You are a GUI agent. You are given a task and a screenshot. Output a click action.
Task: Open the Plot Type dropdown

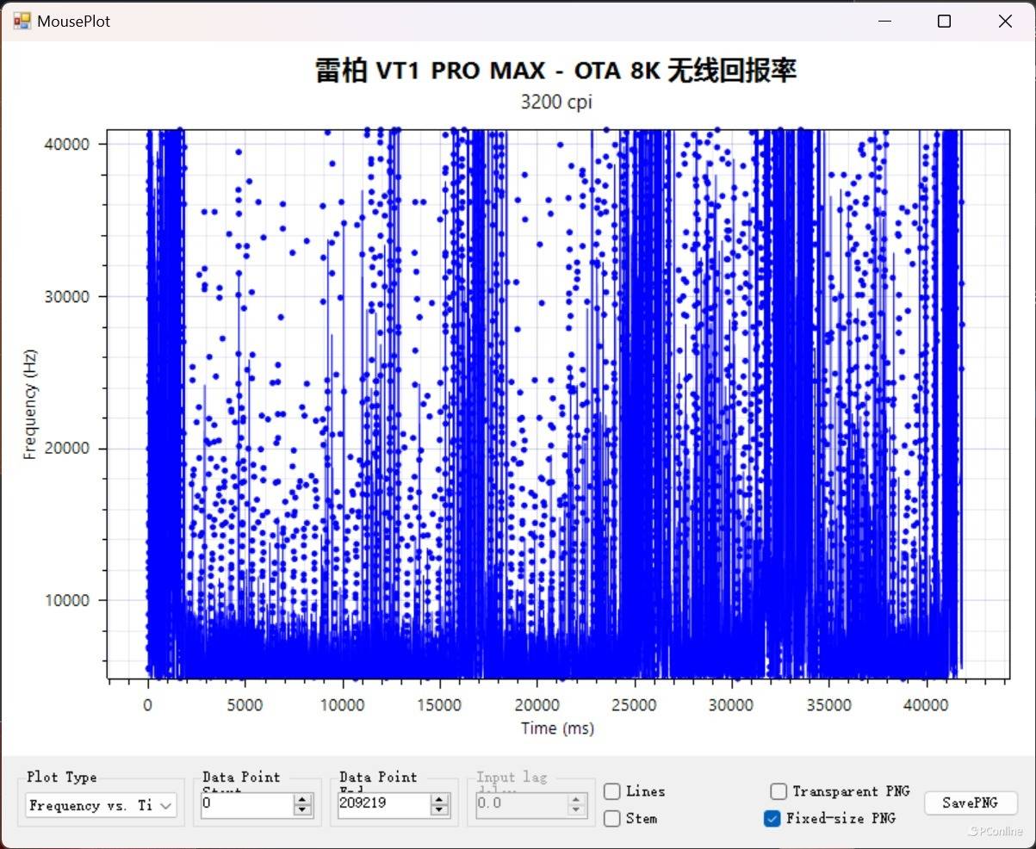pyautogui.click(x=101, y=805)
